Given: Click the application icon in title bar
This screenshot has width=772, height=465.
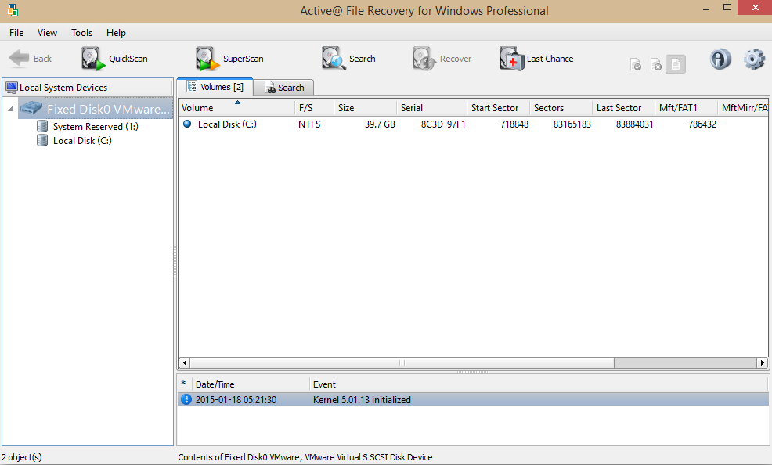Looking at the screenshot, I should click(x=13, y=10).
